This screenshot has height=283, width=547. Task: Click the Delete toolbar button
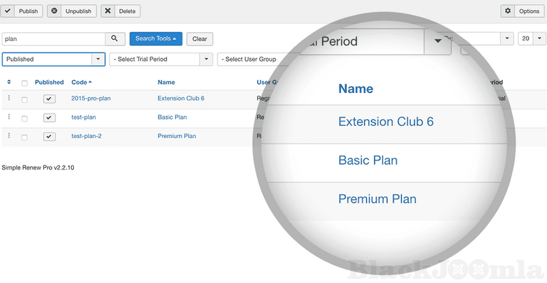120,11
